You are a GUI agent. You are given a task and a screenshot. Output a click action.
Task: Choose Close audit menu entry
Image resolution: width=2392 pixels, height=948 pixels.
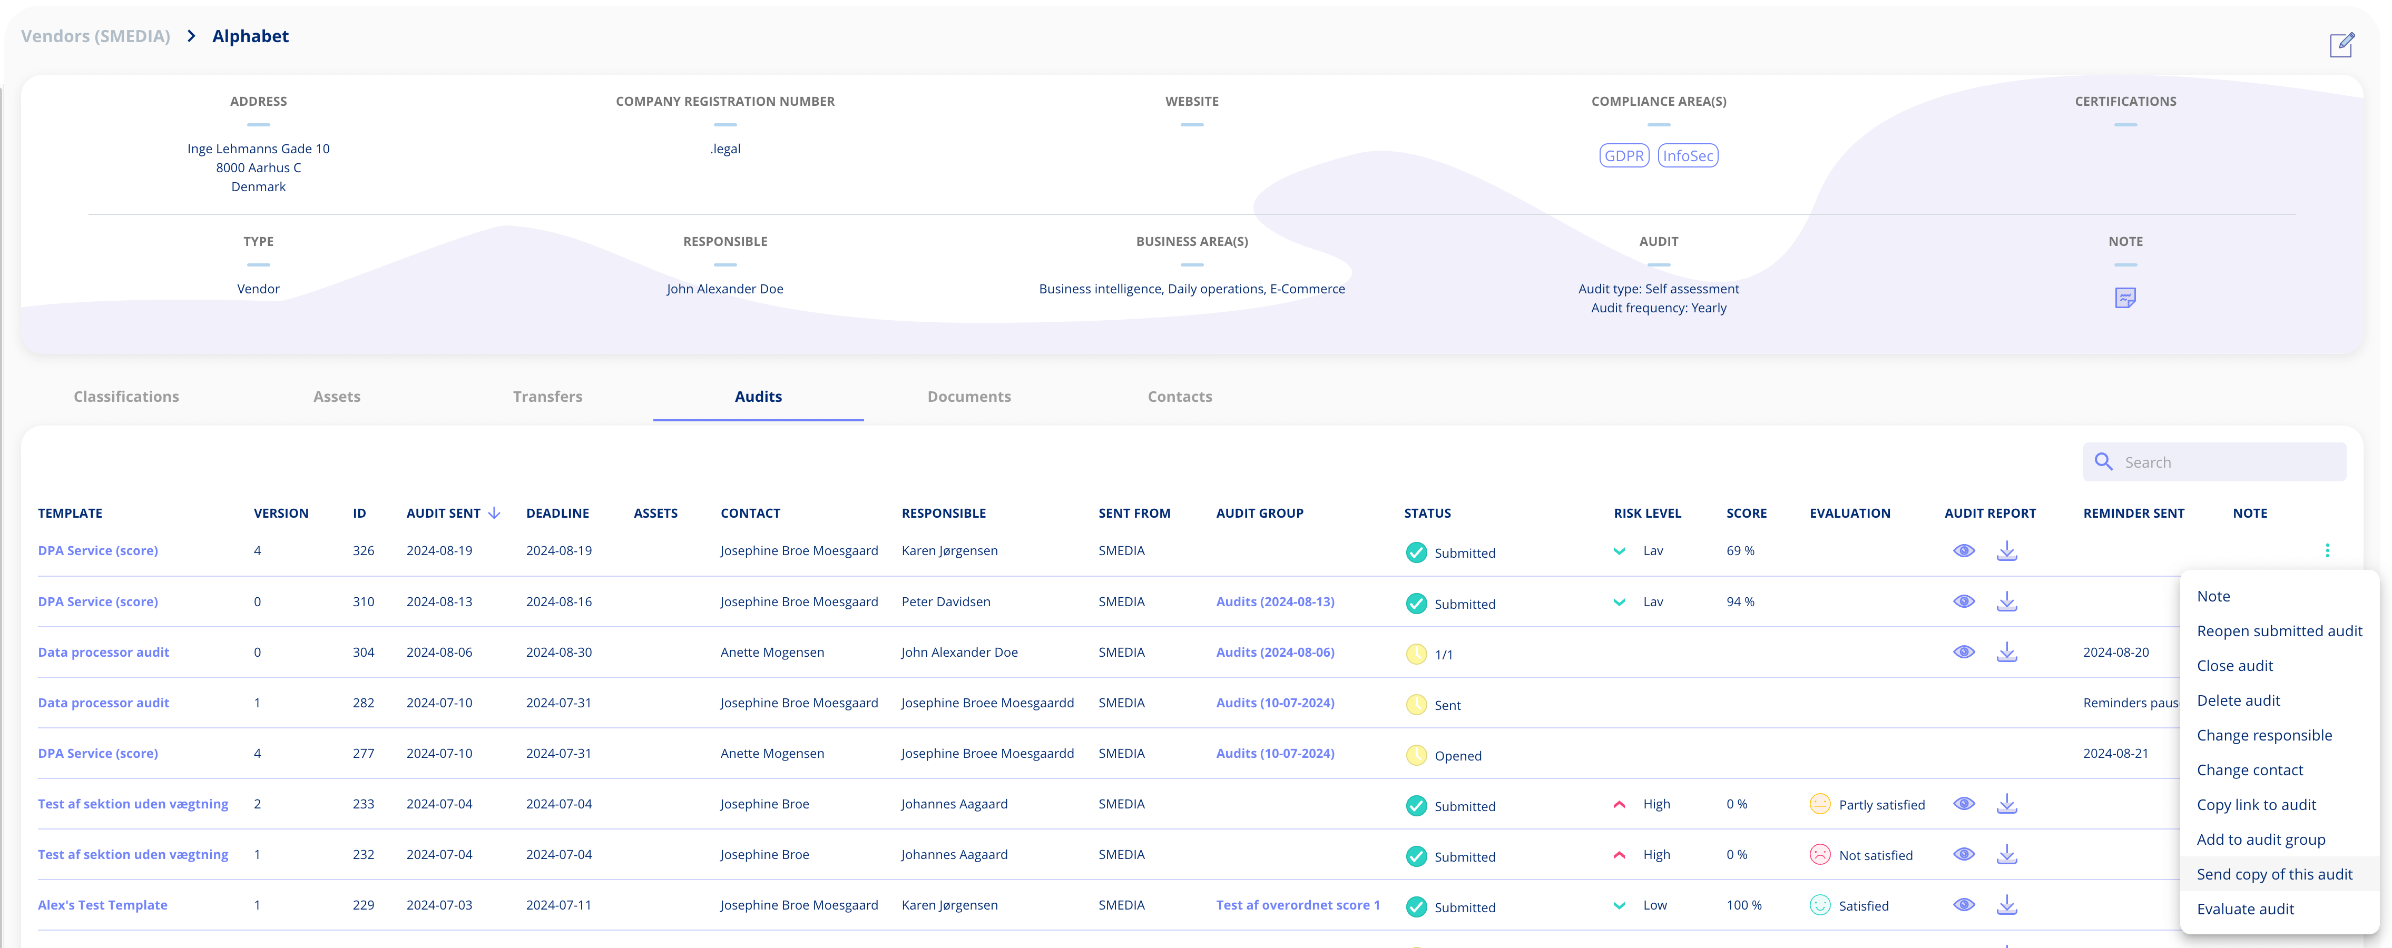pos(2280,666)
